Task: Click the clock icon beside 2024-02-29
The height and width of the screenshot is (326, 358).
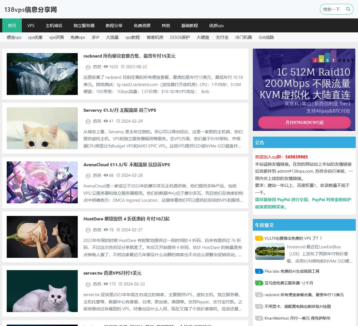Action: pos(118,121)
